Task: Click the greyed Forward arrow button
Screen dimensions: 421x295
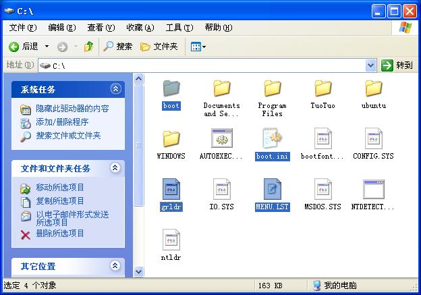Action: [62, 47]
